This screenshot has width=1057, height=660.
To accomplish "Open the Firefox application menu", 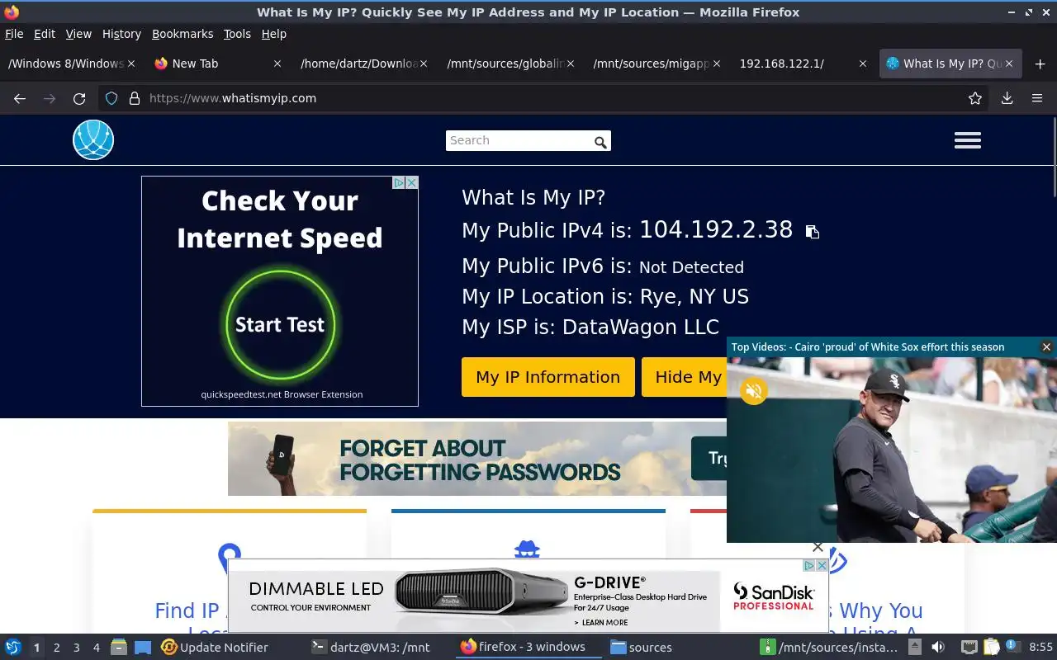I will (x=1037, y=98).
